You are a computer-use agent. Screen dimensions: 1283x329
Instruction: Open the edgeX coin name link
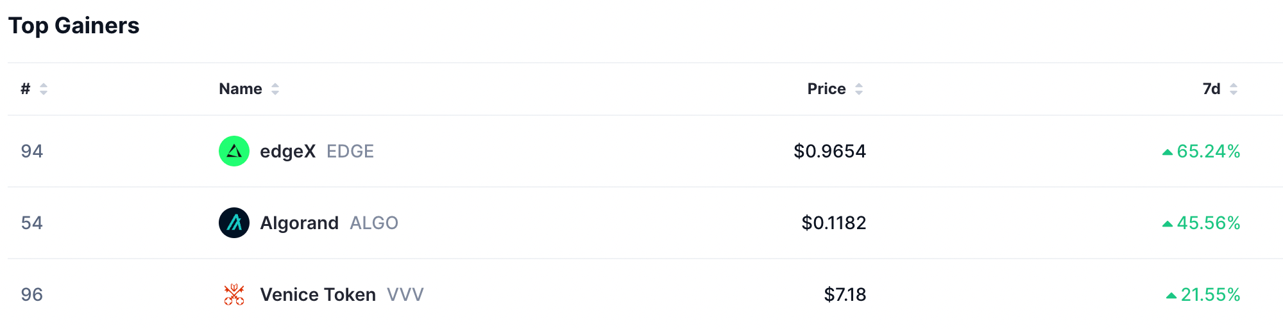[287, 151]
